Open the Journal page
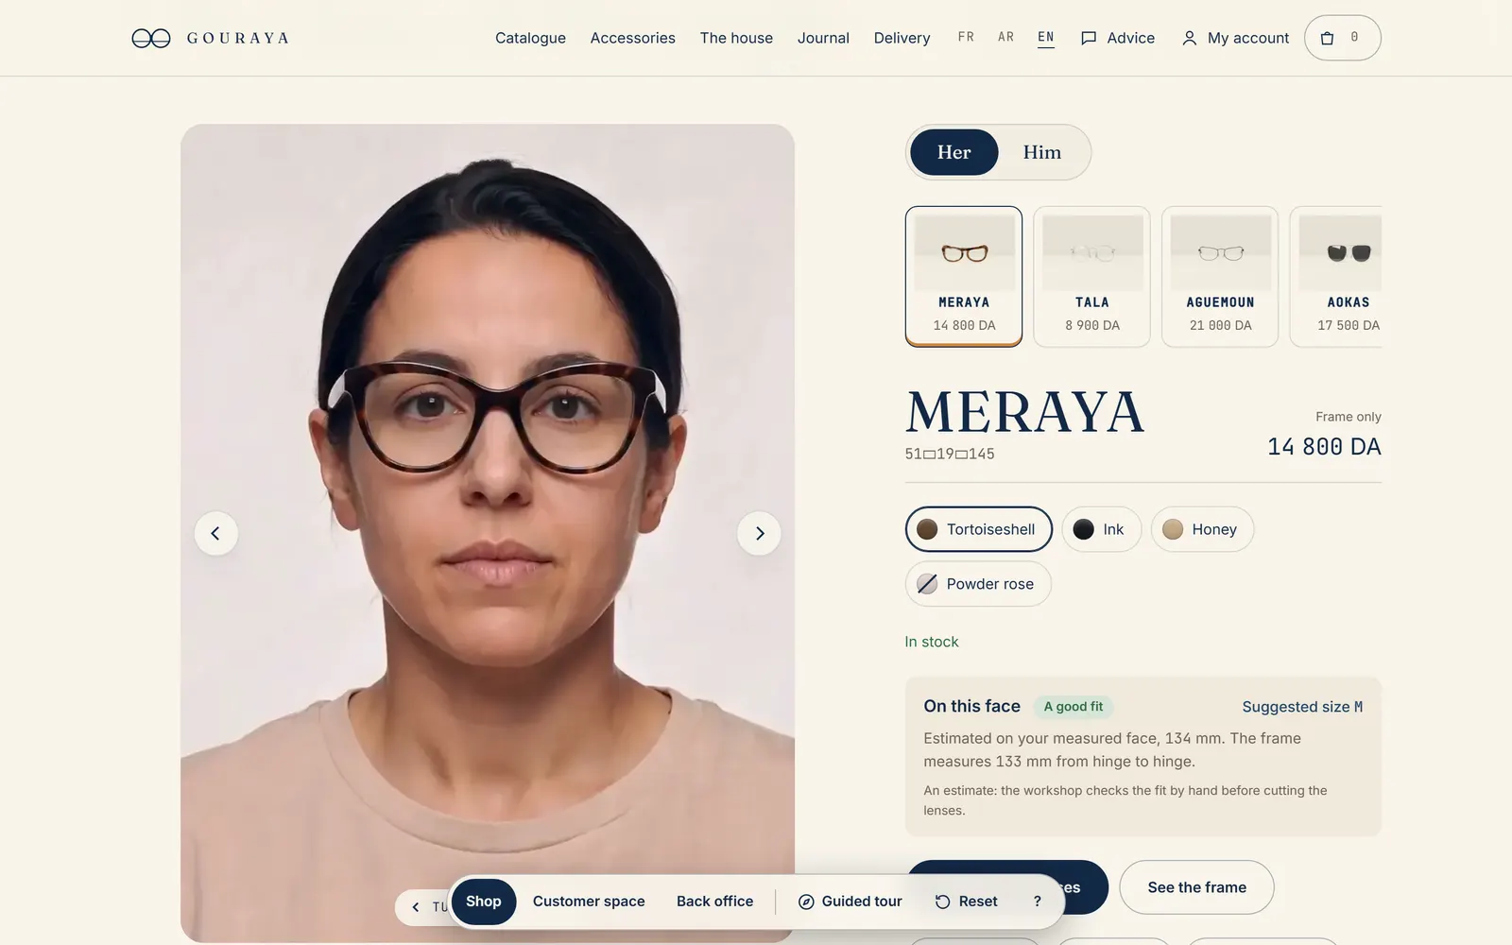 pos(823,38)
